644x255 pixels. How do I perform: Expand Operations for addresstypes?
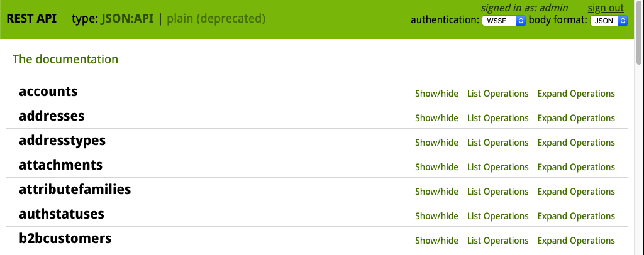click(x=575, y=143)
